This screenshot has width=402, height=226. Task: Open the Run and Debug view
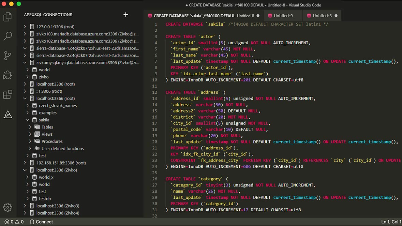(x=8, y=75)
